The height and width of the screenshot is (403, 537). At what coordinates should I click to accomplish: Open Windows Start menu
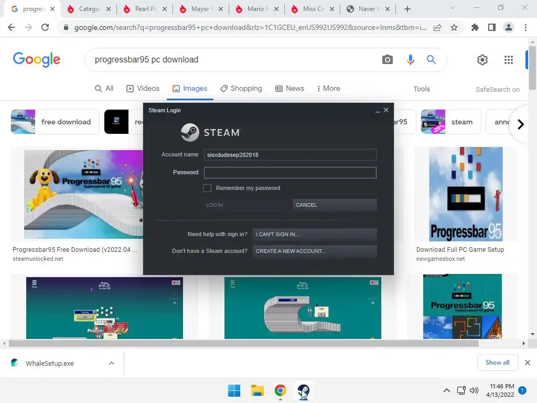click(234, 390)
